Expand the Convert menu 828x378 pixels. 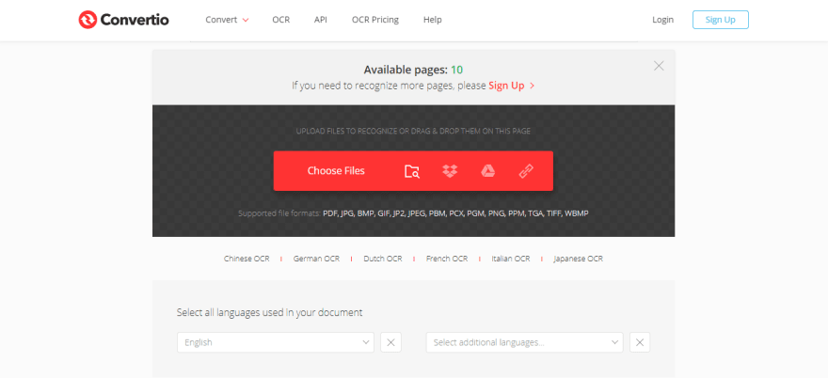coord(227,20)
